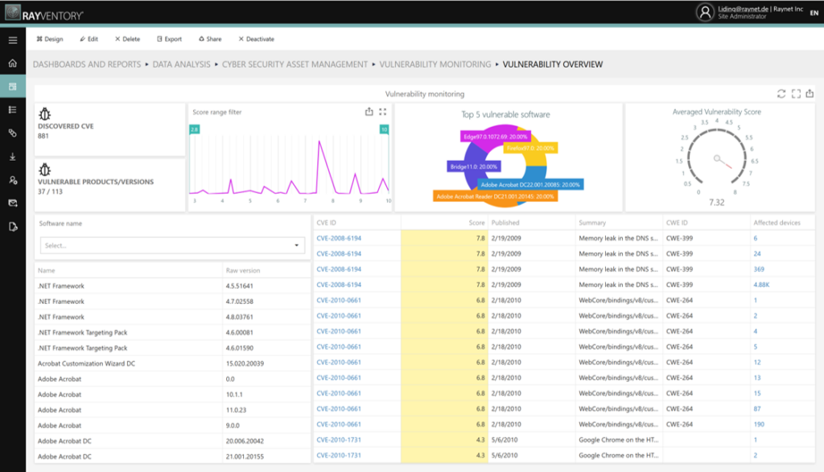Click Edit in the toolbar
The image size is (824, 472).
pos(89,39)
